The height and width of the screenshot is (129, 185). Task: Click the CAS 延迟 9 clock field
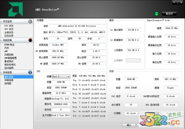131,96
